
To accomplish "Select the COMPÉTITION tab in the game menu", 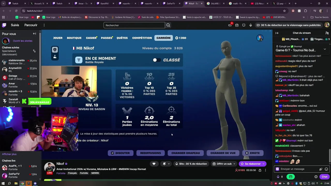I will (x=142, y=38).
